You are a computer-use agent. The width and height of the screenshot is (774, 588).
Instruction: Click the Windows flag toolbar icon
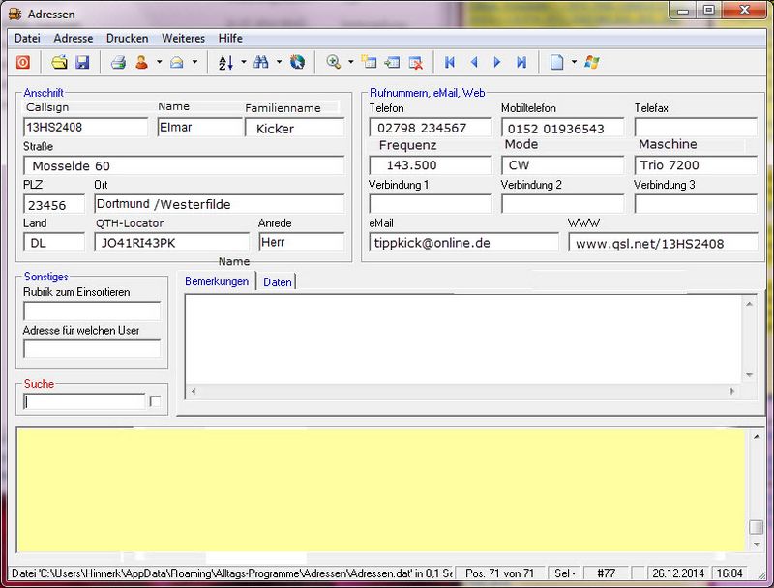coord(592,63)
